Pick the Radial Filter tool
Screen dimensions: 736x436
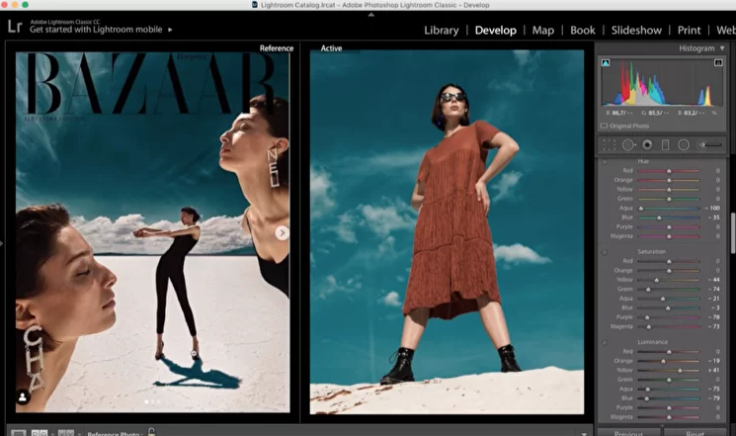(x=684, y=144)
